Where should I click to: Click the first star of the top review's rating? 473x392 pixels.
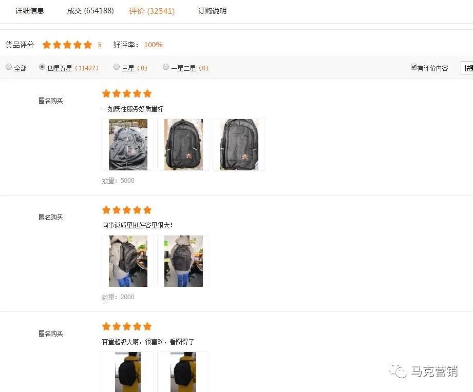106,93
